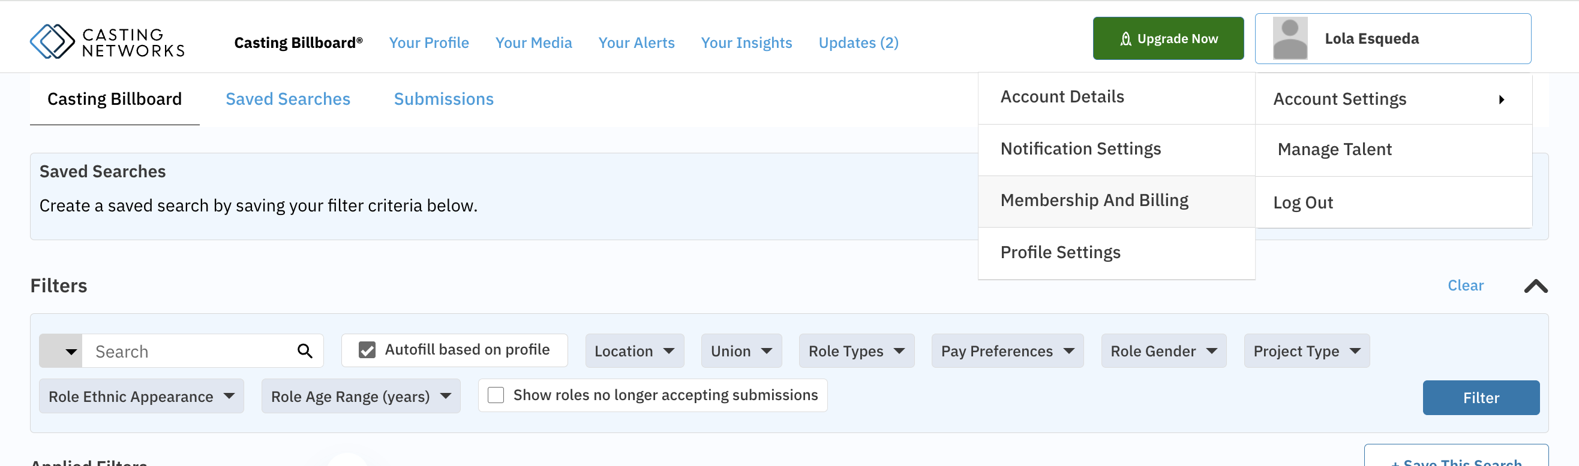Image resolution: width=1579 pixels, height=466 pixels.
Task: Collapse the Filters section with the chevron
Action: tap(1535, 286)
